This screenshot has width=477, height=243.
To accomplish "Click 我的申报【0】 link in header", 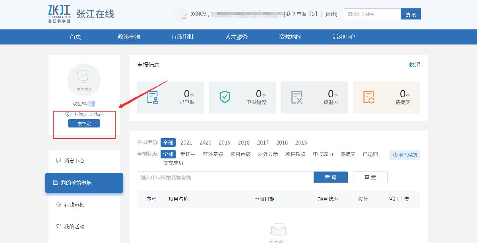I will click(x=303, y=14).
